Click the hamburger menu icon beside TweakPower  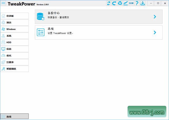tap(3, 3)
